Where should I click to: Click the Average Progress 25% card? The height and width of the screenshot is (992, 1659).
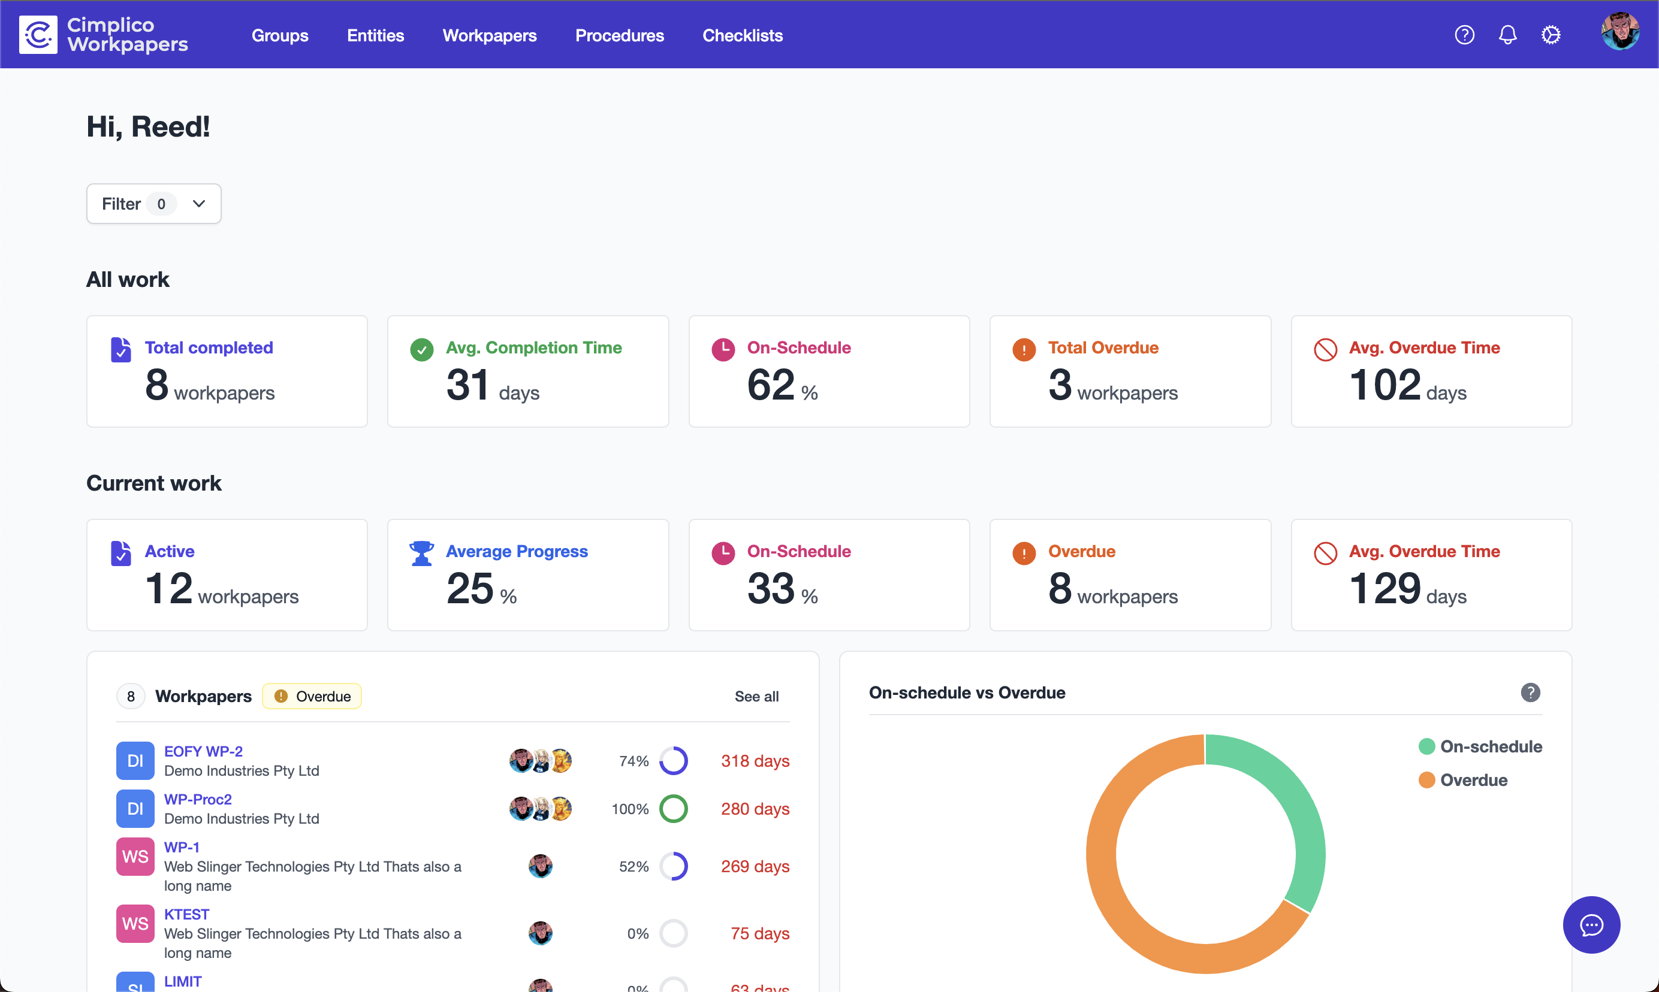528,575
